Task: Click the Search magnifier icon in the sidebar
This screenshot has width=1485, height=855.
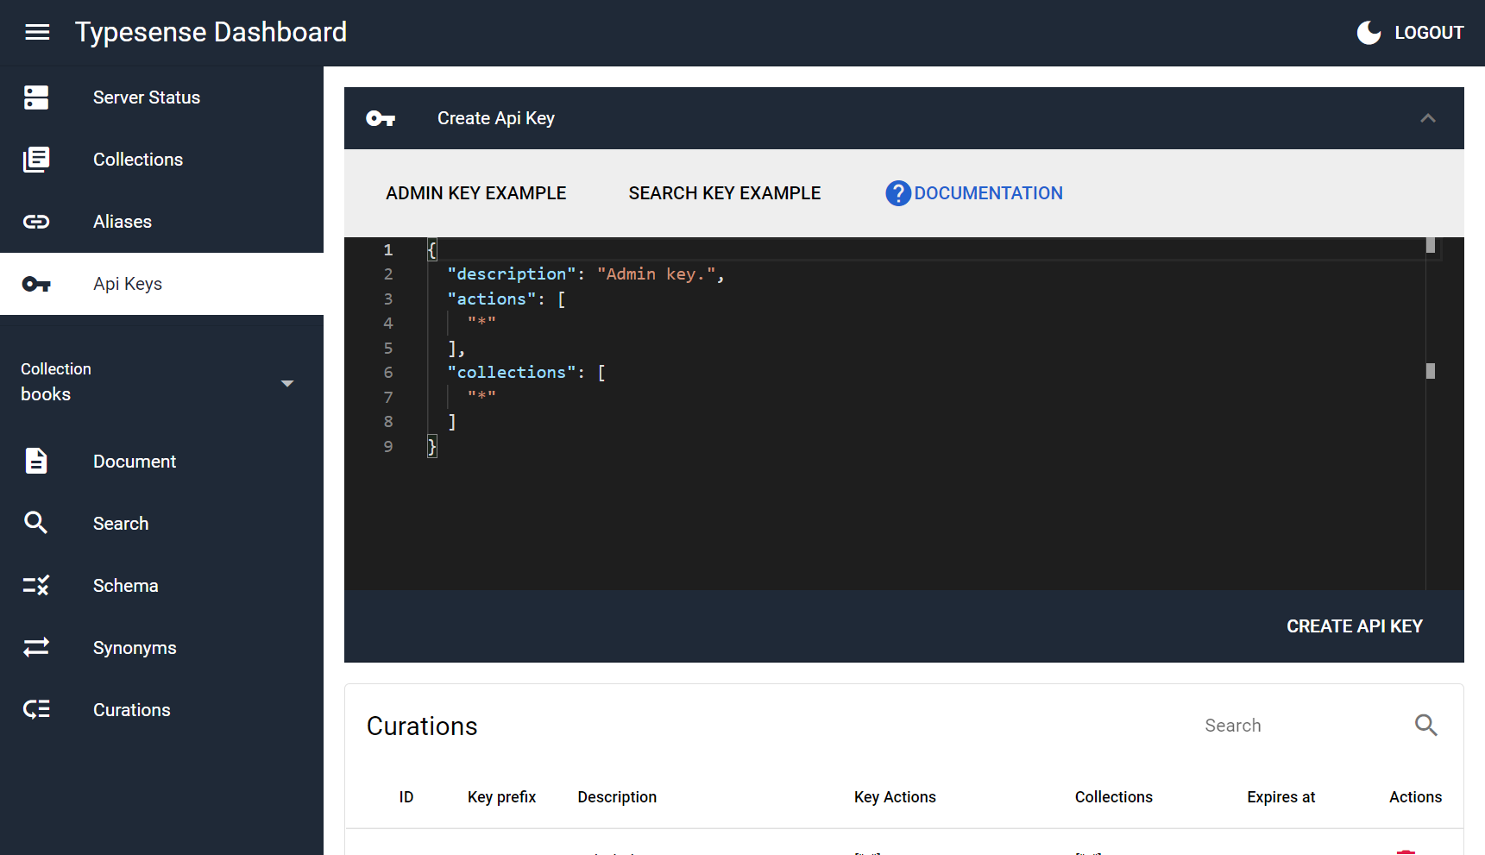Action: coord(36,523)
